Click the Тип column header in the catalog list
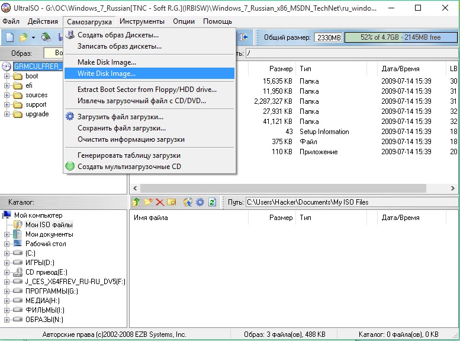This screenshot has height=341, width=460. point(331,218)
